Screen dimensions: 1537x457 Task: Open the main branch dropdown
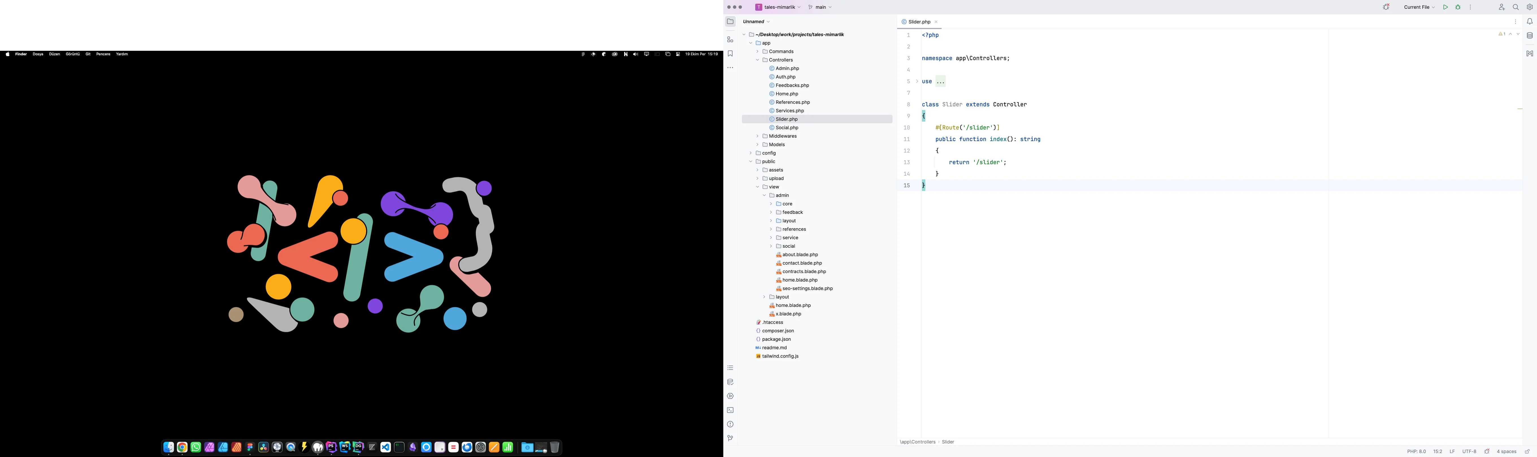(820, 7)
